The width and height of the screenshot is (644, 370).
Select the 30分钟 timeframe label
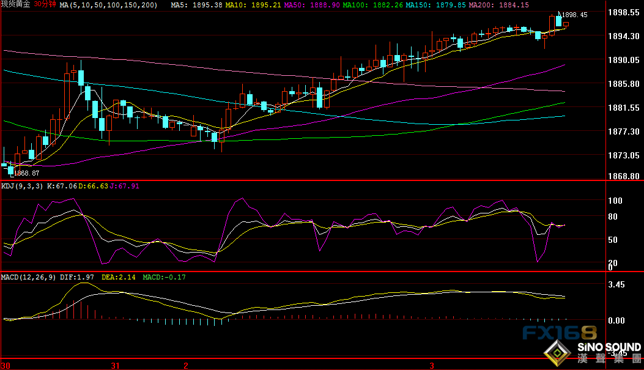point(45,5)
